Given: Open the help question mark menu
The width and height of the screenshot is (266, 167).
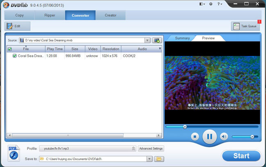Looking at the screenshot, I should 219,4.
